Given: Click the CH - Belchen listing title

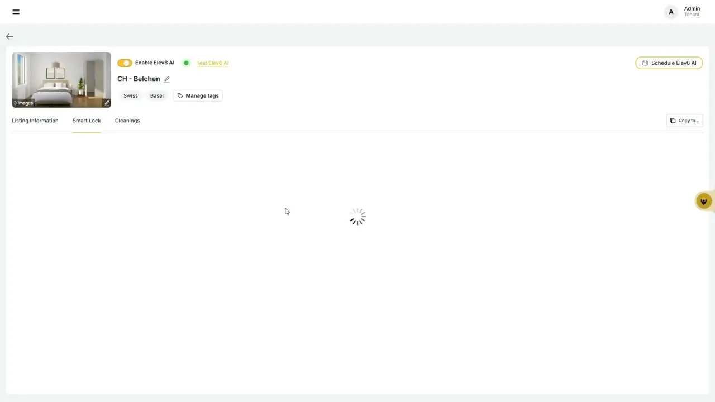Looking at the screenshot, I should pos(139,79).
